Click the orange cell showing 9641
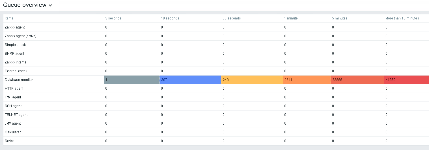 307,80
